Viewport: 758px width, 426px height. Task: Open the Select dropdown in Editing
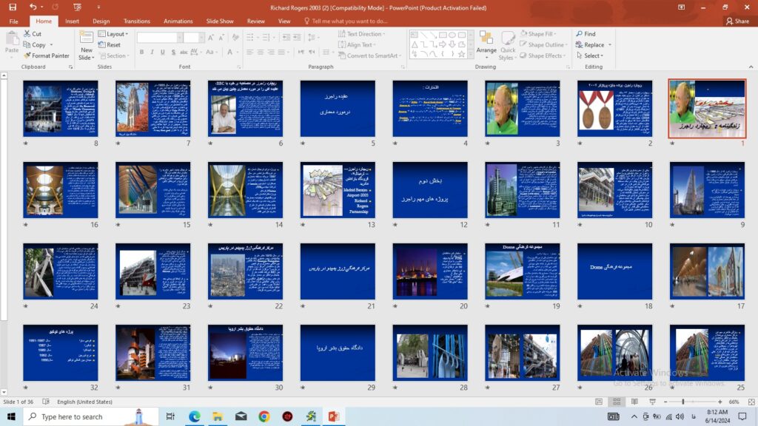589,55
